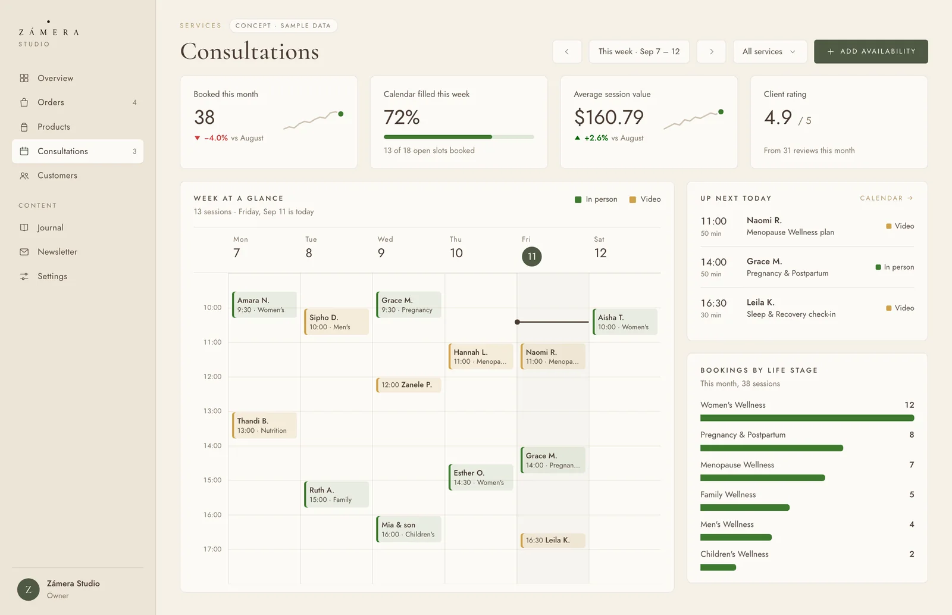Open the Newsletter menu item
The width and height of the screenshot is (952, 615).
(x=77, y=252)
